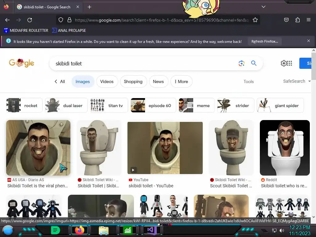Open Firefox taskbar icon
The height and width of the screenshot is (237, 316).
(x=80, y=230)
